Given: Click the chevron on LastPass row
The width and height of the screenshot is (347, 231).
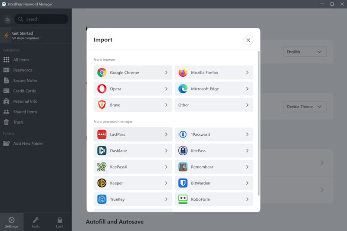Looking at the screenshot, I should (x=166, y=134).
